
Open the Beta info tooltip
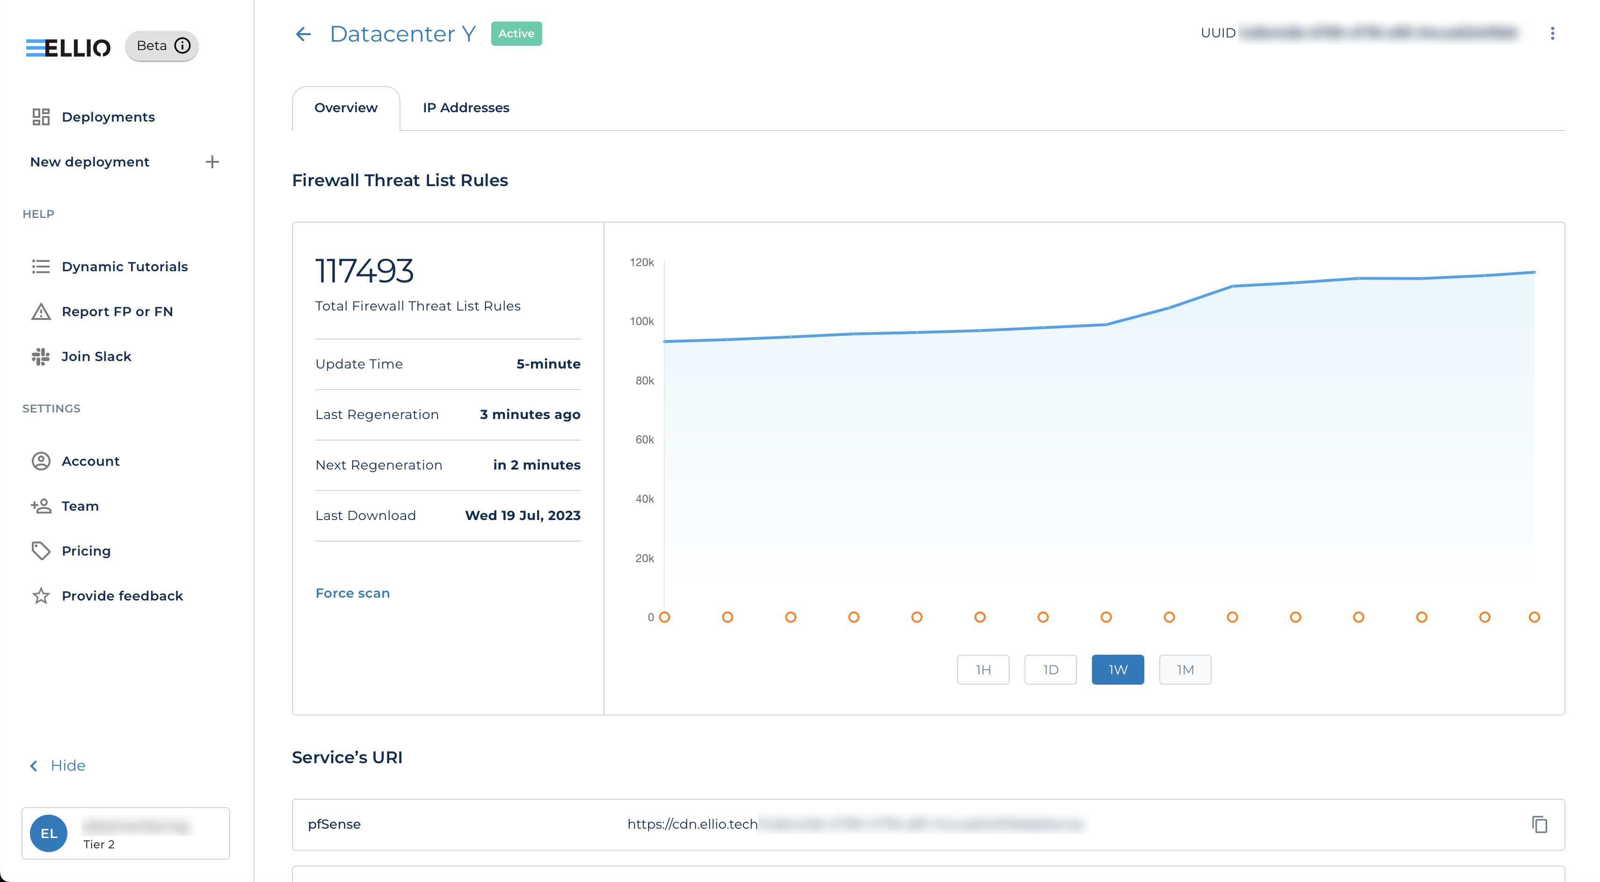point(182,45)
